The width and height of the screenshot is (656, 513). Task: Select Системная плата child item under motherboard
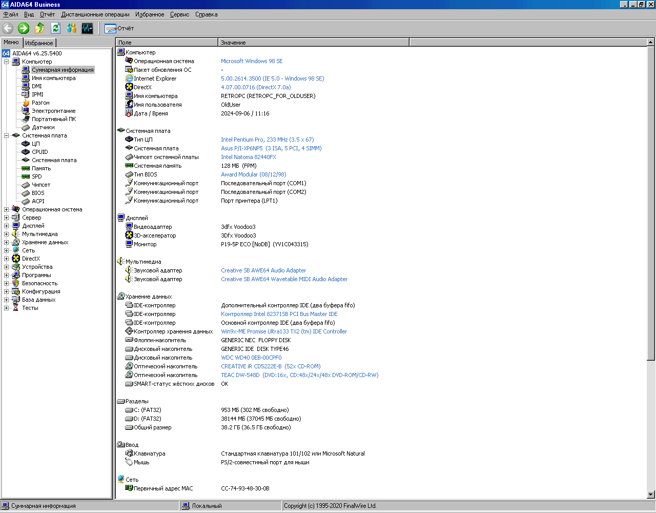click(x=54, y=160)
